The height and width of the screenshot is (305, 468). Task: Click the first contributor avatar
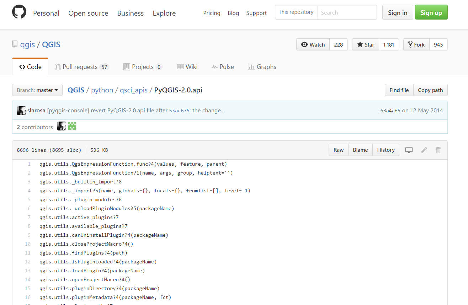point(62,126)
